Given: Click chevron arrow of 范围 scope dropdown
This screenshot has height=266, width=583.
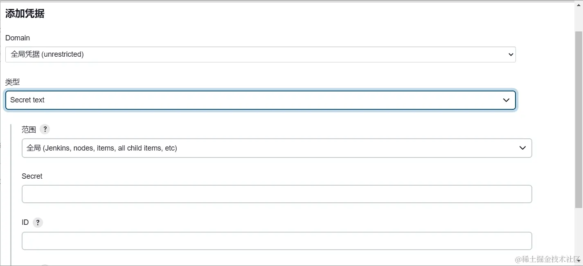Looking at the screenshot, I should pyautogui.click(x=522, y=148).
